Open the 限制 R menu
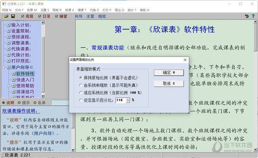The image size is (258, 158). click(57, 10)
